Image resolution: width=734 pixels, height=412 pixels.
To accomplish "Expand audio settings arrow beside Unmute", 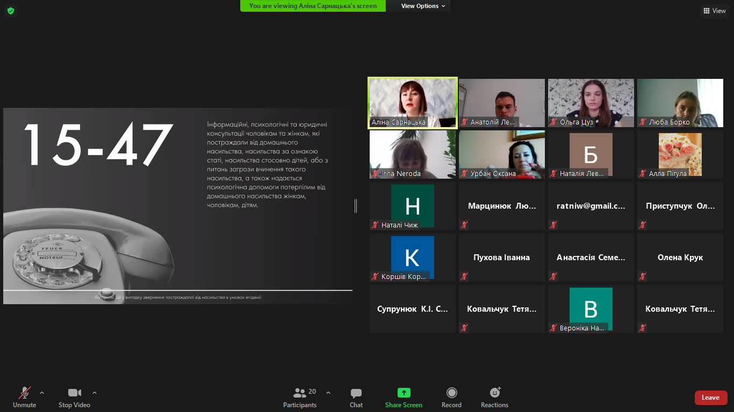I will tap(42, 393).
